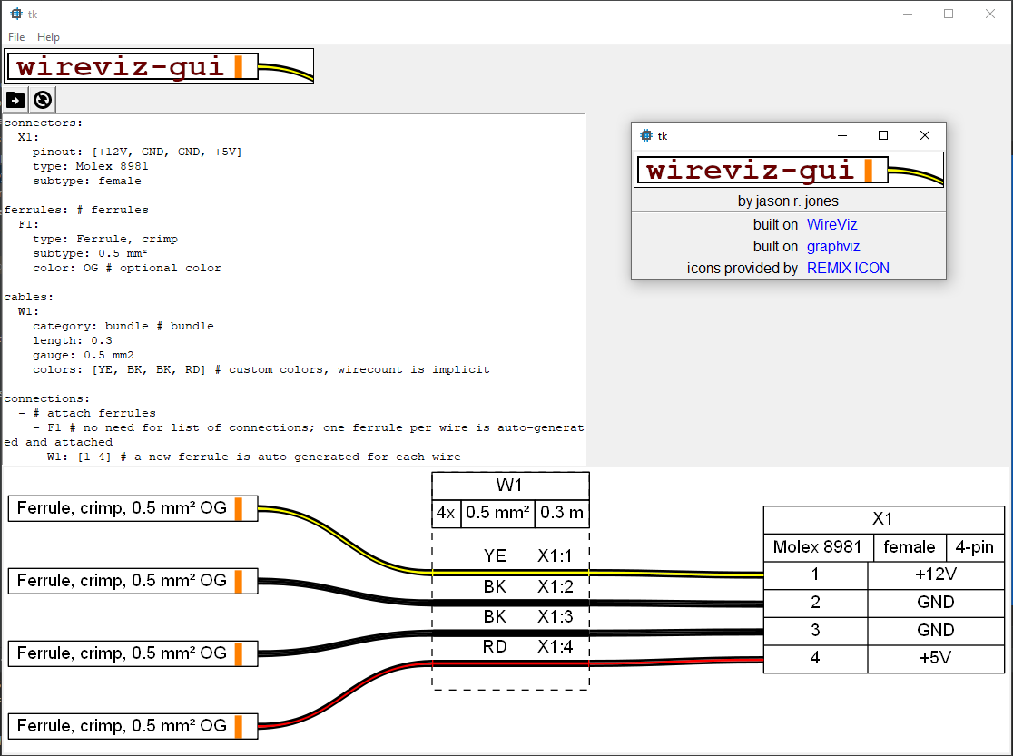
Task: Maximize the main application window
Action: tap(949, 14)
